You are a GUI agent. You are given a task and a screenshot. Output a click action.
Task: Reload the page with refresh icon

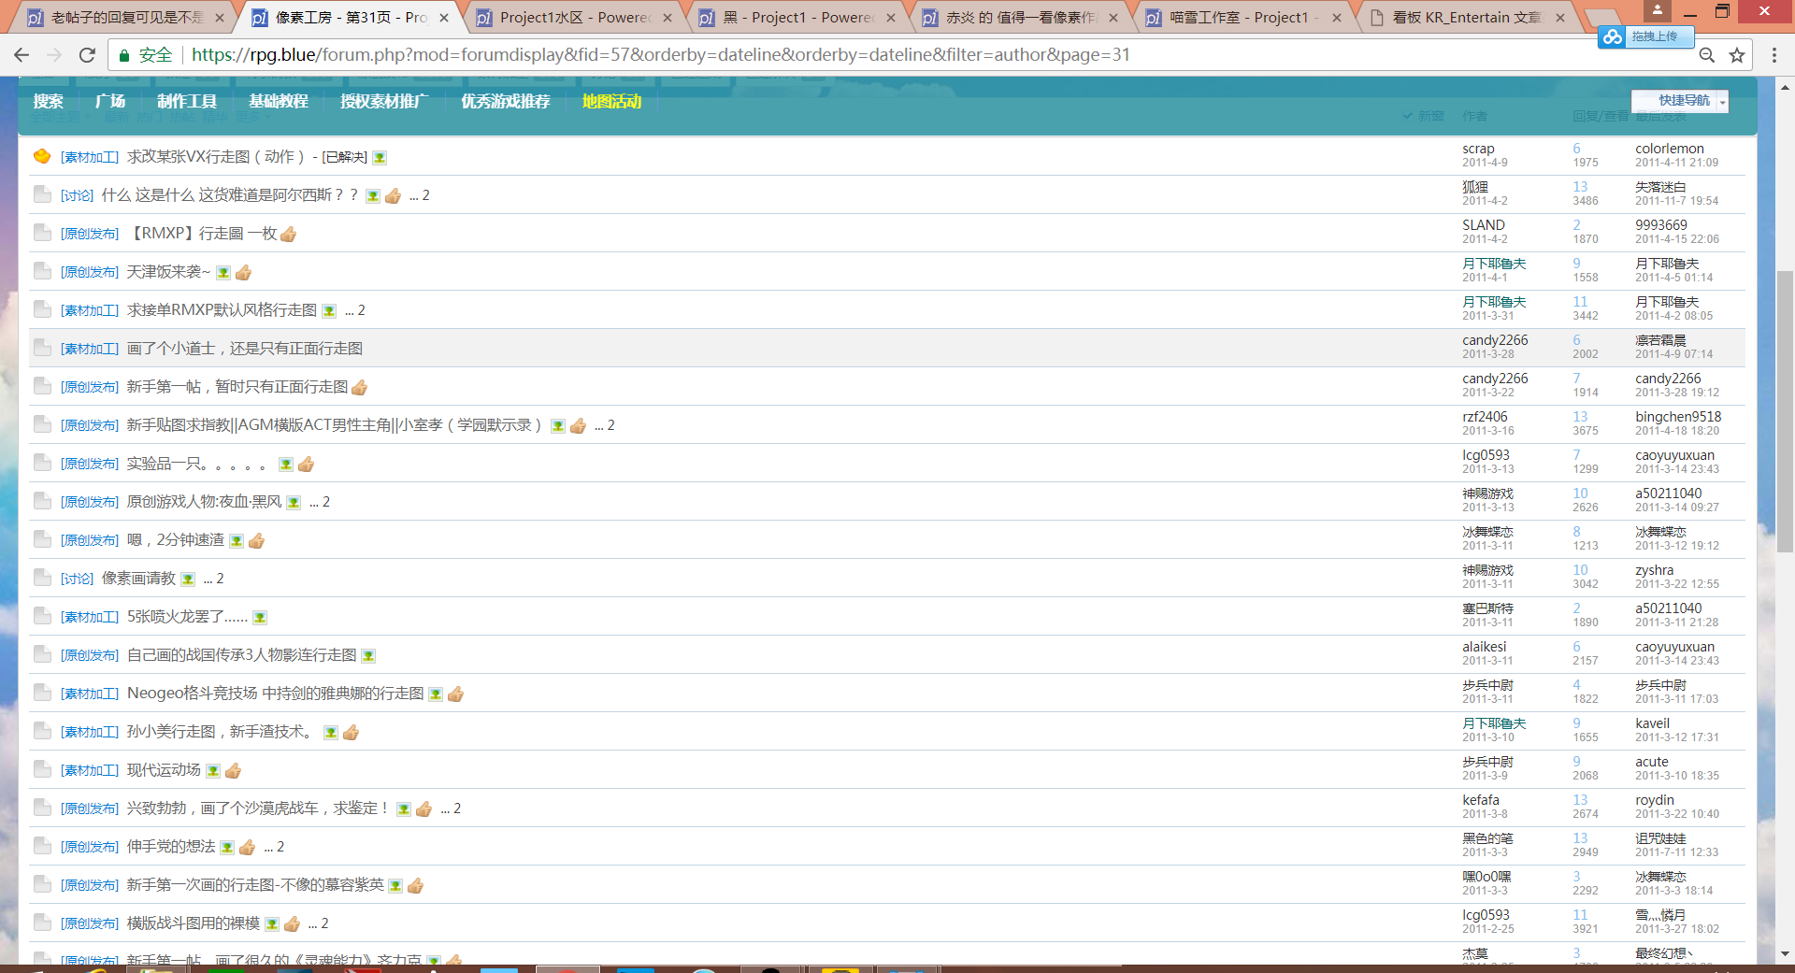(87, 55)
